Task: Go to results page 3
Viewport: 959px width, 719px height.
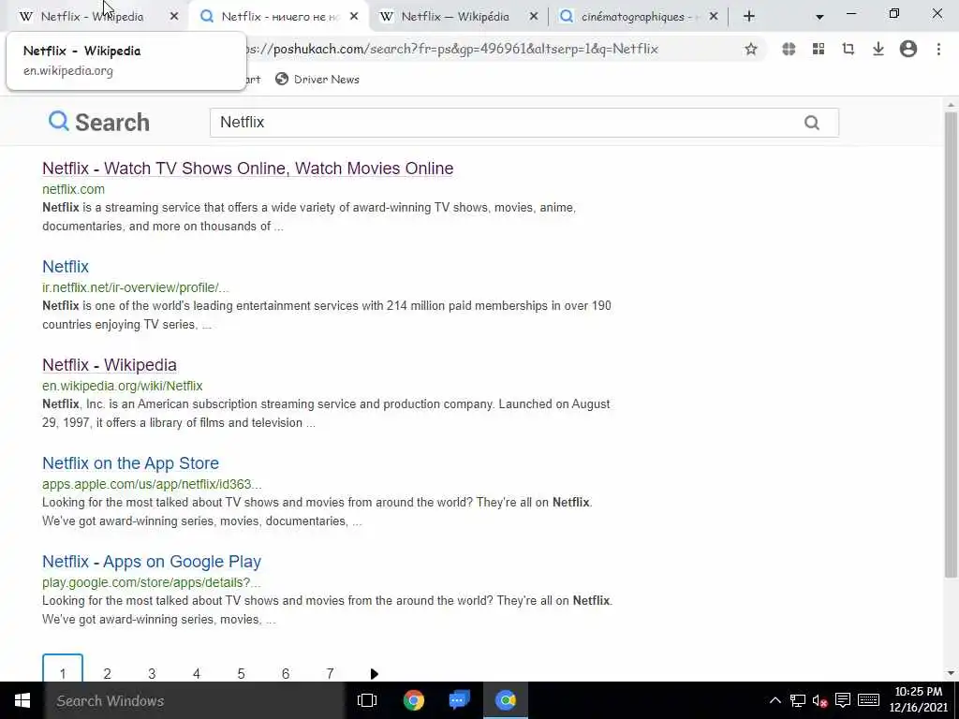Action: coord(152,673)
